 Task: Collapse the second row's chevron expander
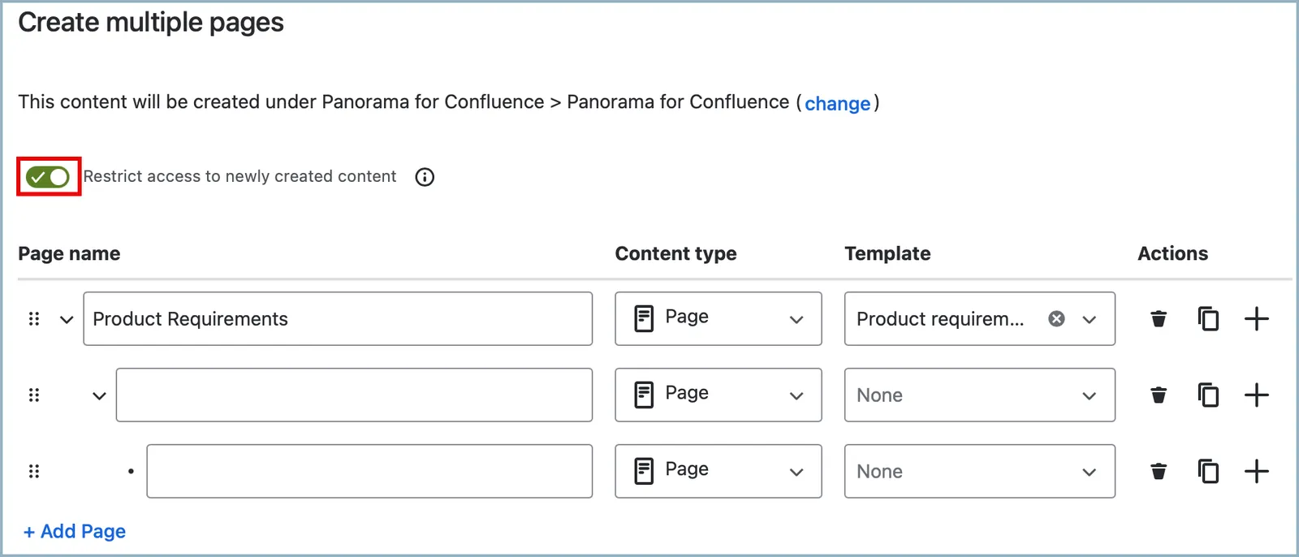[x=99, y=395]
